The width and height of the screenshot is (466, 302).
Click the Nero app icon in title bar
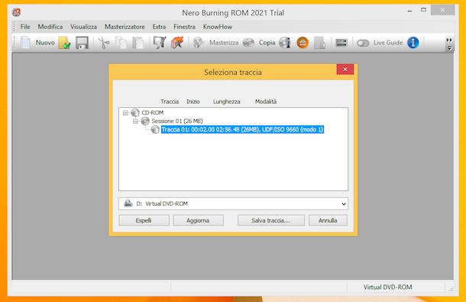click(x=16, y=12)
